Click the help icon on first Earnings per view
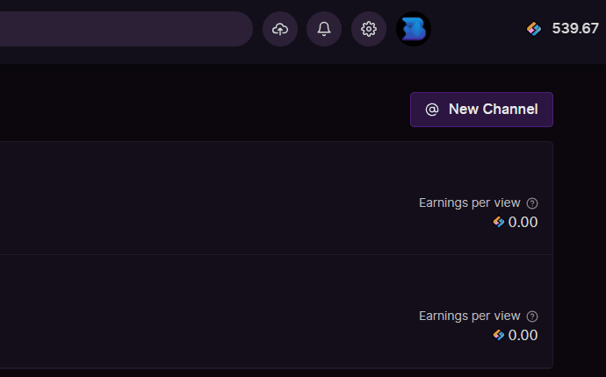Viewport: 606px width, 377px height. click(x=532, y=203)
